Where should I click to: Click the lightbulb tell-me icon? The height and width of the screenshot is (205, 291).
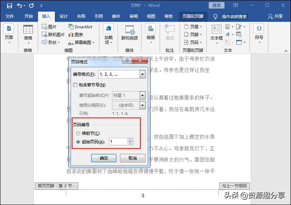[x=215, y=17]
